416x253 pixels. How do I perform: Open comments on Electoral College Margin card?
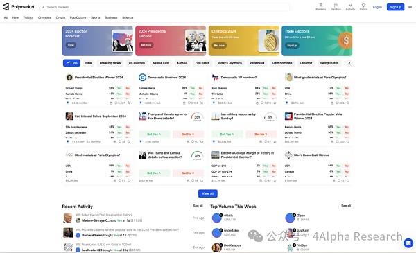268,181
